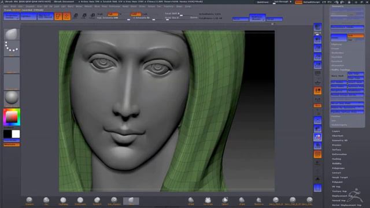The width and height of the screenshot is (370, 208).
Task: Render with BPR icon
Action: [317, 27]
